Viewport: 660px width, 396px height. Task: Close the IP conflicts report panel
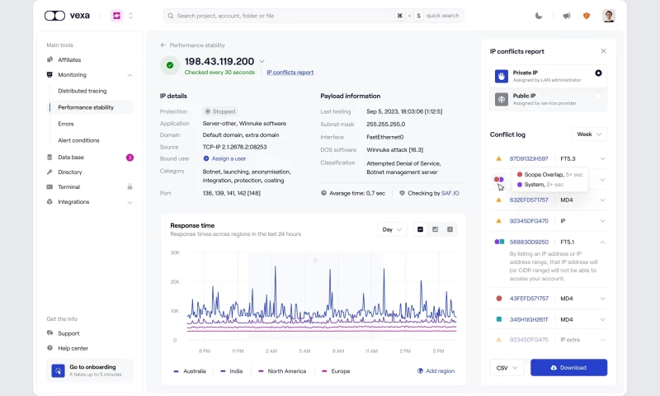pos(603,51)
